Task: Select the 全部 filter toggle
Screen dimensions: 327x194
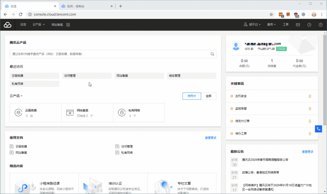Action: (208, 96)
